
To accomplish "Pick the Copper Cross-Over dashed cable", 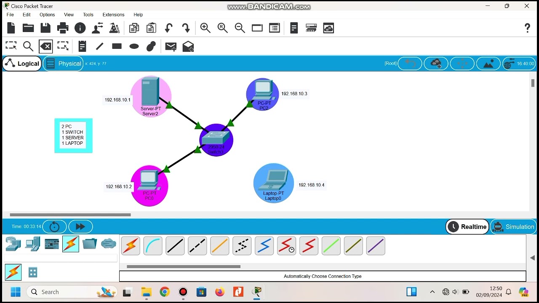I will [x=197, y=246].
